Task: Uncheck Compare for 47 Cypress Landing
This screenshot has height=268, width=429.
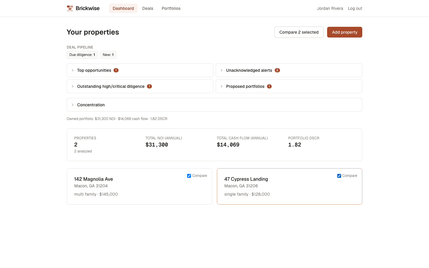Action: tap(339, 176)
